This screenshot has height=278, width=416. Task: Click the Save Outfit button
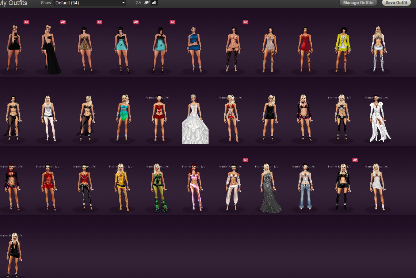(396, 3)
